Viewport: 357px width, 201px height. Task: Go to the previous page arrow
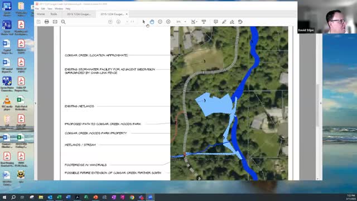(x=110, y=22)
